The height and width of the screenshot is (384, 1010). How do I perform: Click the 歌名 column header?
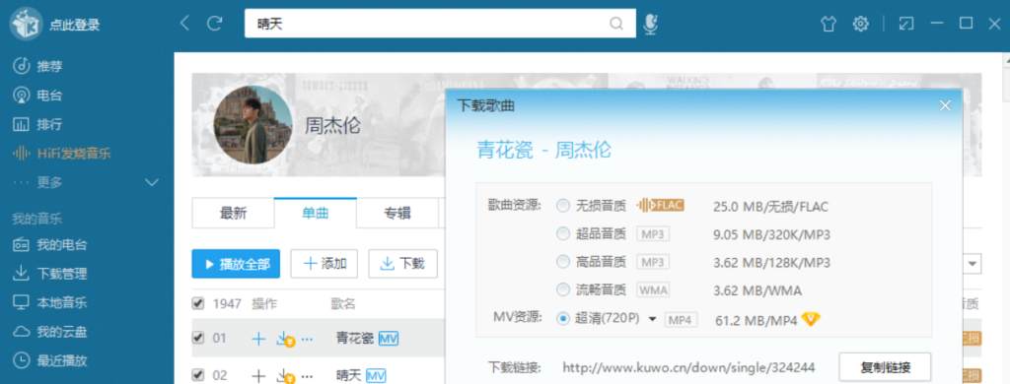coord(343,303)
